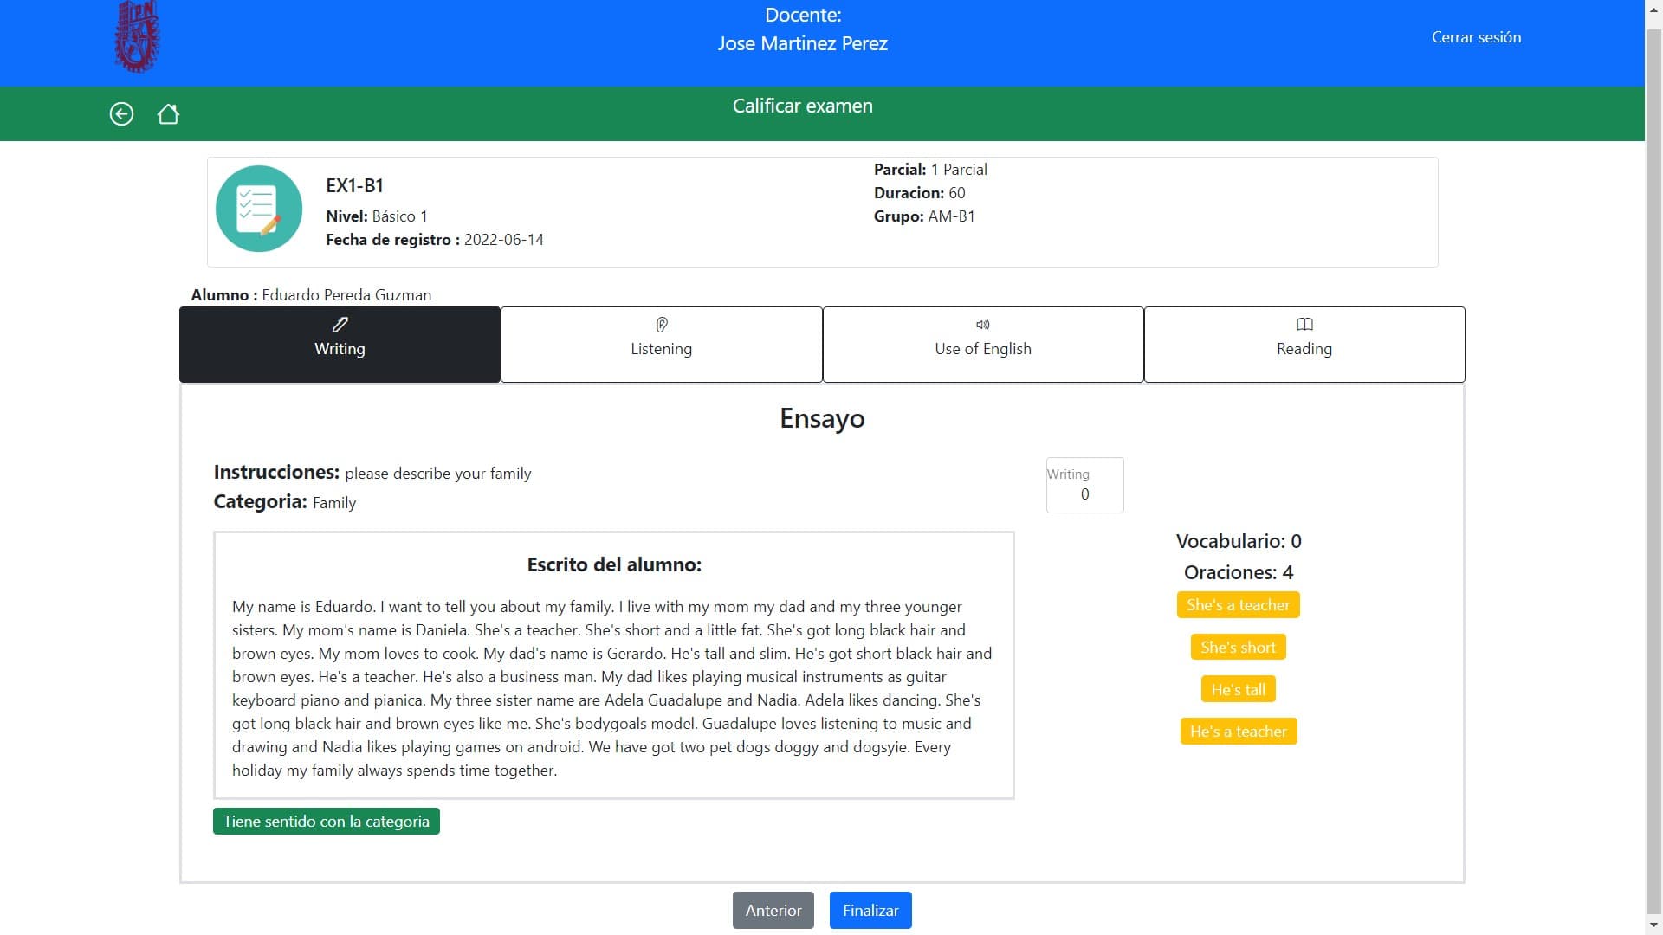Go to home via house icon
Screen dimensions: 1663x935
click(x=168, y=114)
